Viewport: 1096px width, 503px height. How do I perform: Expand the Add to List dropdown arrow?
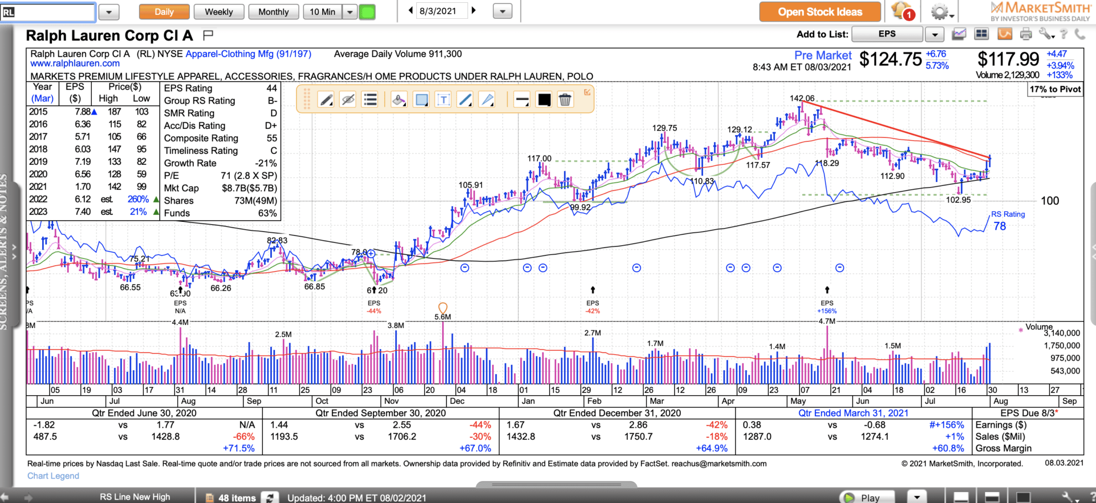934,34
